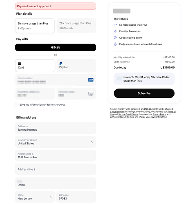Viewport: 190px width, 204px height.
Task: Click the Visa card brand icon
Action: 91,80
